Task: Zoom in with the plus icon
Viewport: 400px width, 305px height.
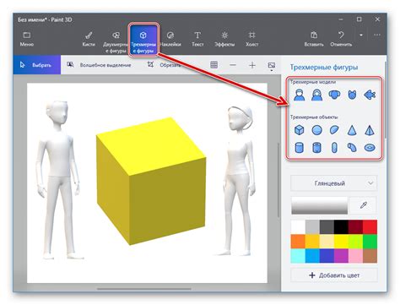Action: coord(252,65)
